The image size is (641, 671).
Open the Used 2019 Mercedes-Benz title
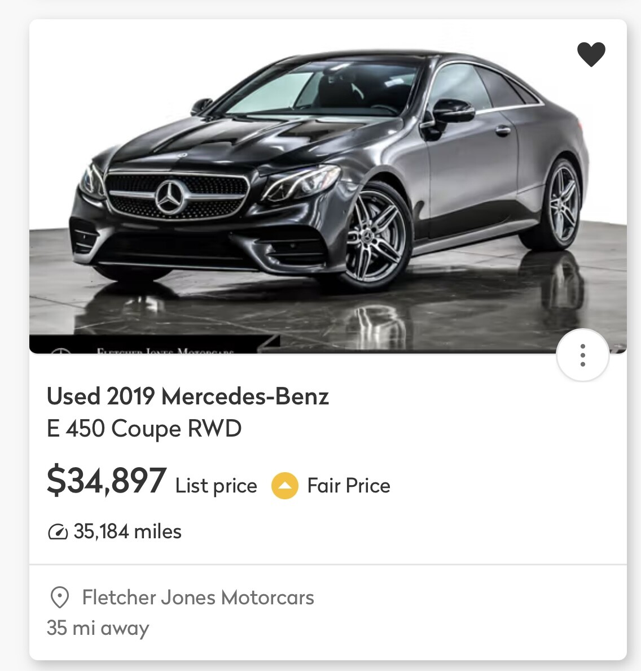coord(188,396)
